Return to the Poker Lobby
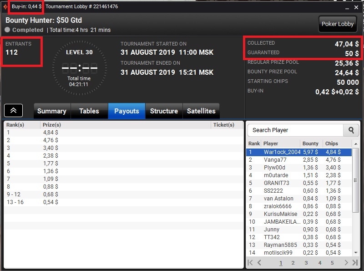The height and width of the screenshot is (271, 364). coord(338,24)
